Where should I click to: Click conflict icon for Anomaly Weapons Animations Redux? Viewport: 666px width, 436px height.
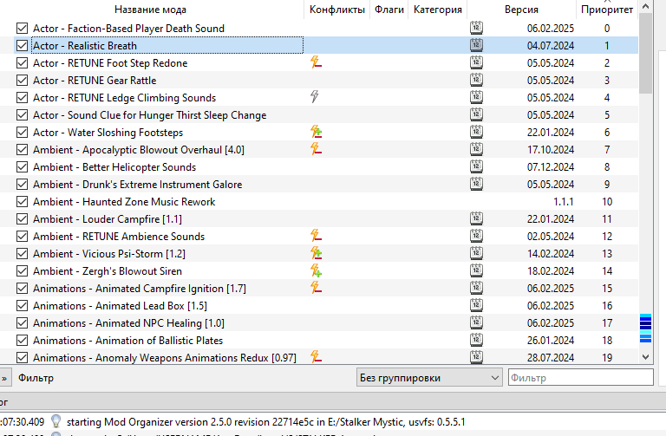click(x=316, y=357)
